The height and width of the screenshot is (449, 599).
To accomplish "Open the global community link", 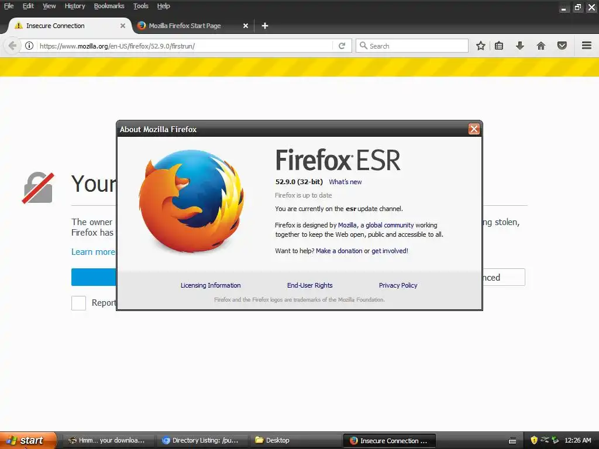I will 390,225.
